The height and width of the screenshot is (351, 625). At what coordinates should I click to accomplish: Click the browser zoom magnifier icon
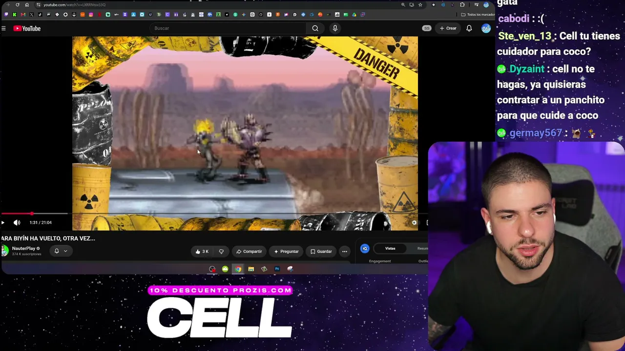coord(403,5)
